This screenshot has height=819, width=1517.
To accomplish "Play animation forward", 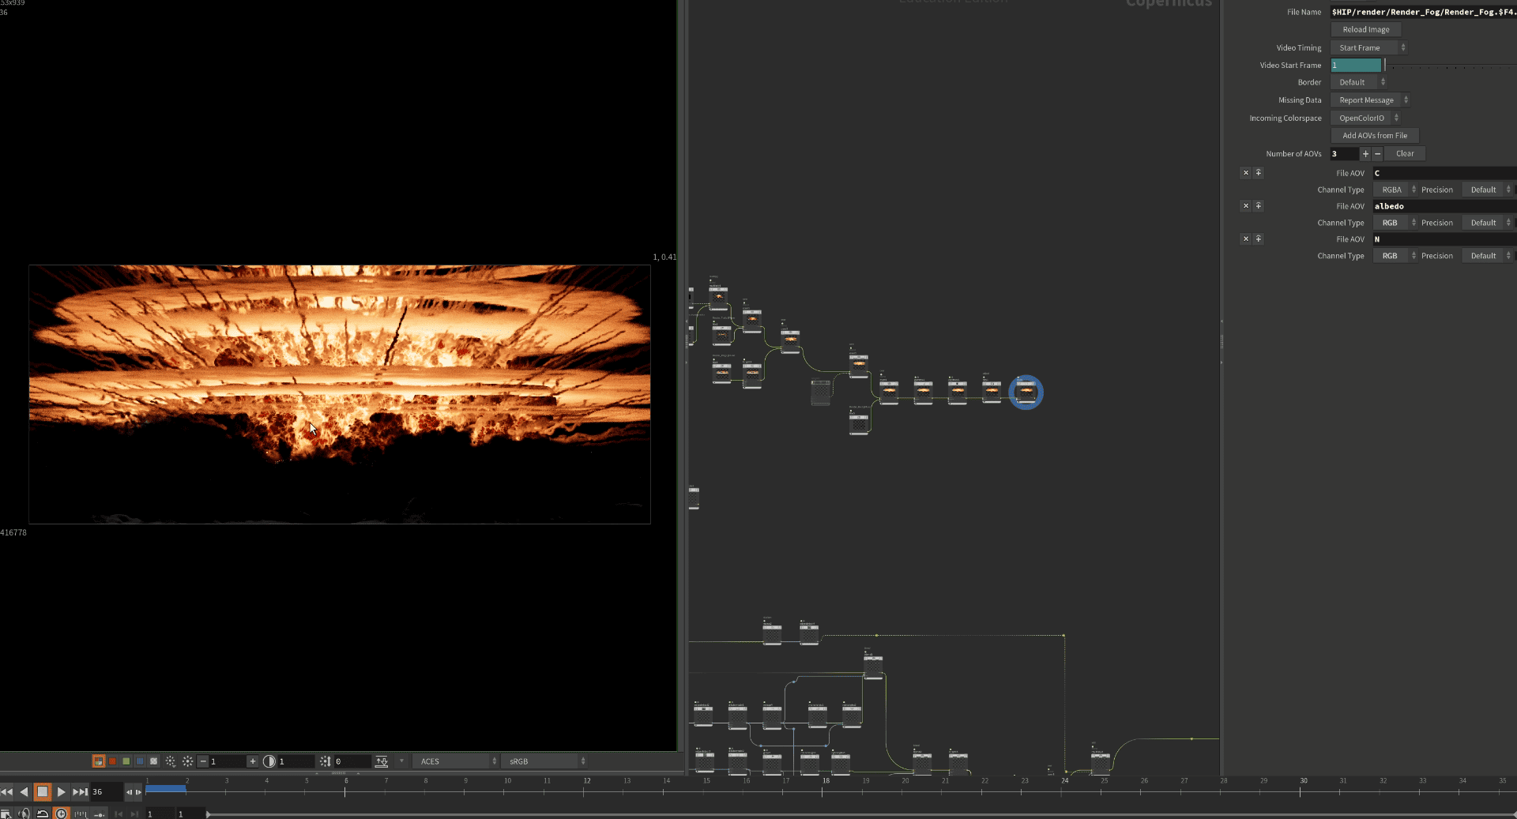I will coord(61,791).
